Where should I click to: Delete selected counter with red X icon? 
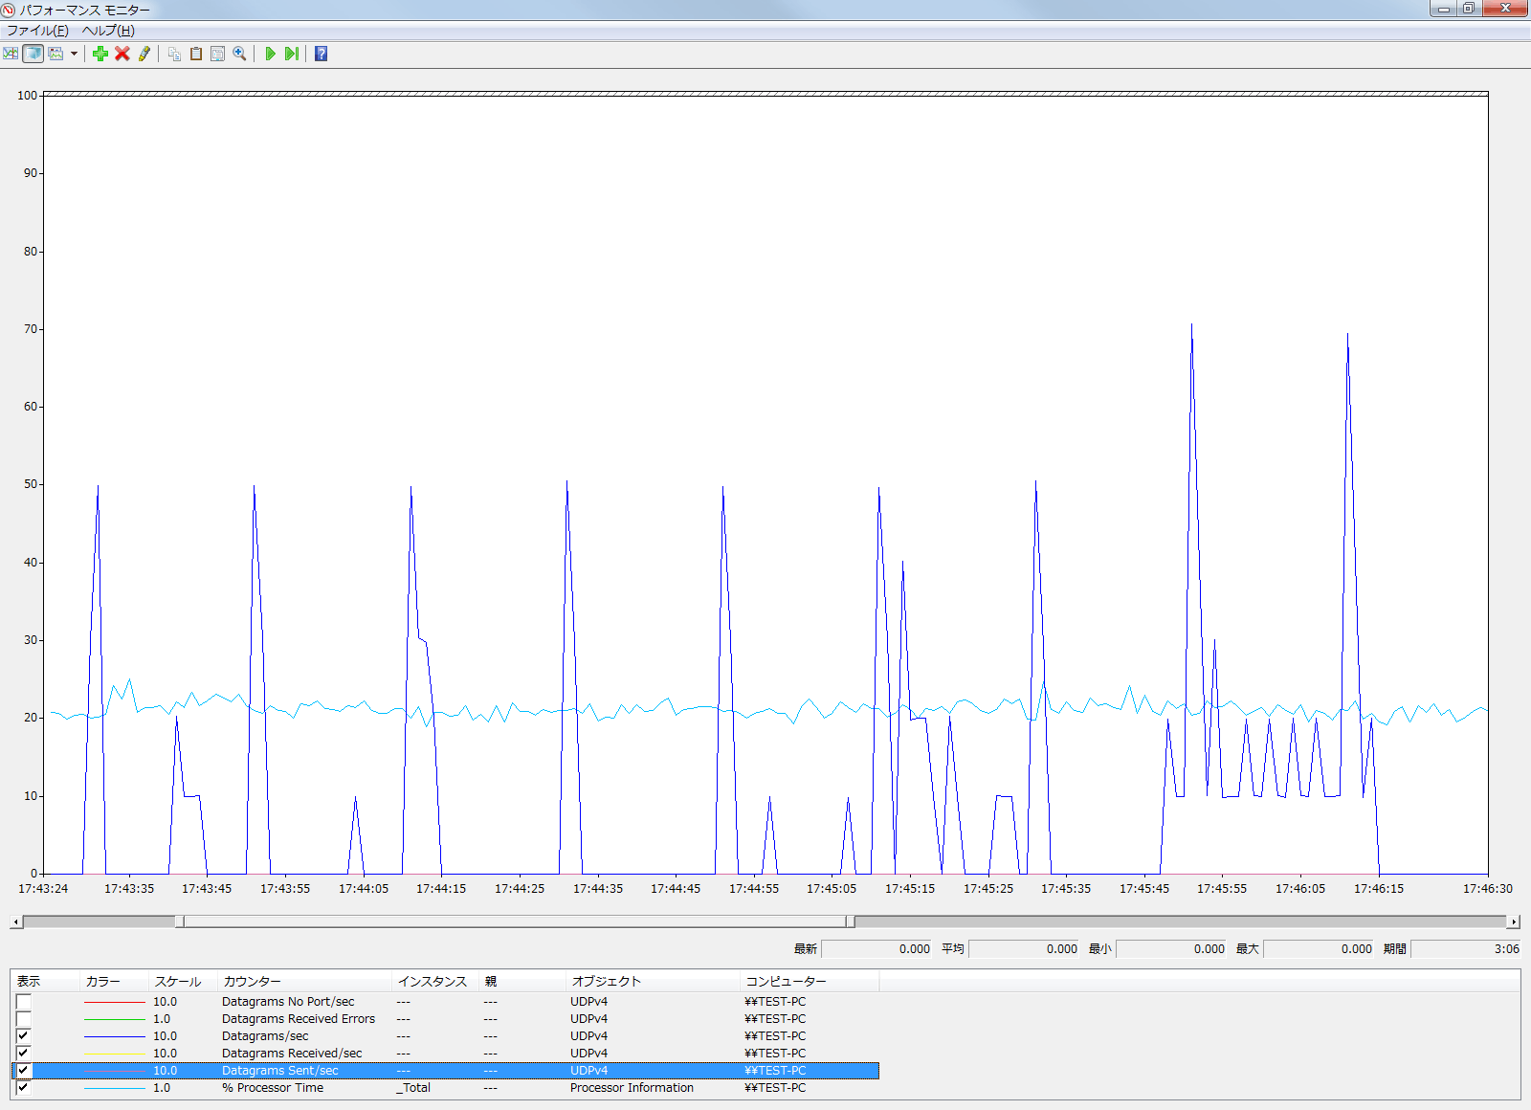122,54
